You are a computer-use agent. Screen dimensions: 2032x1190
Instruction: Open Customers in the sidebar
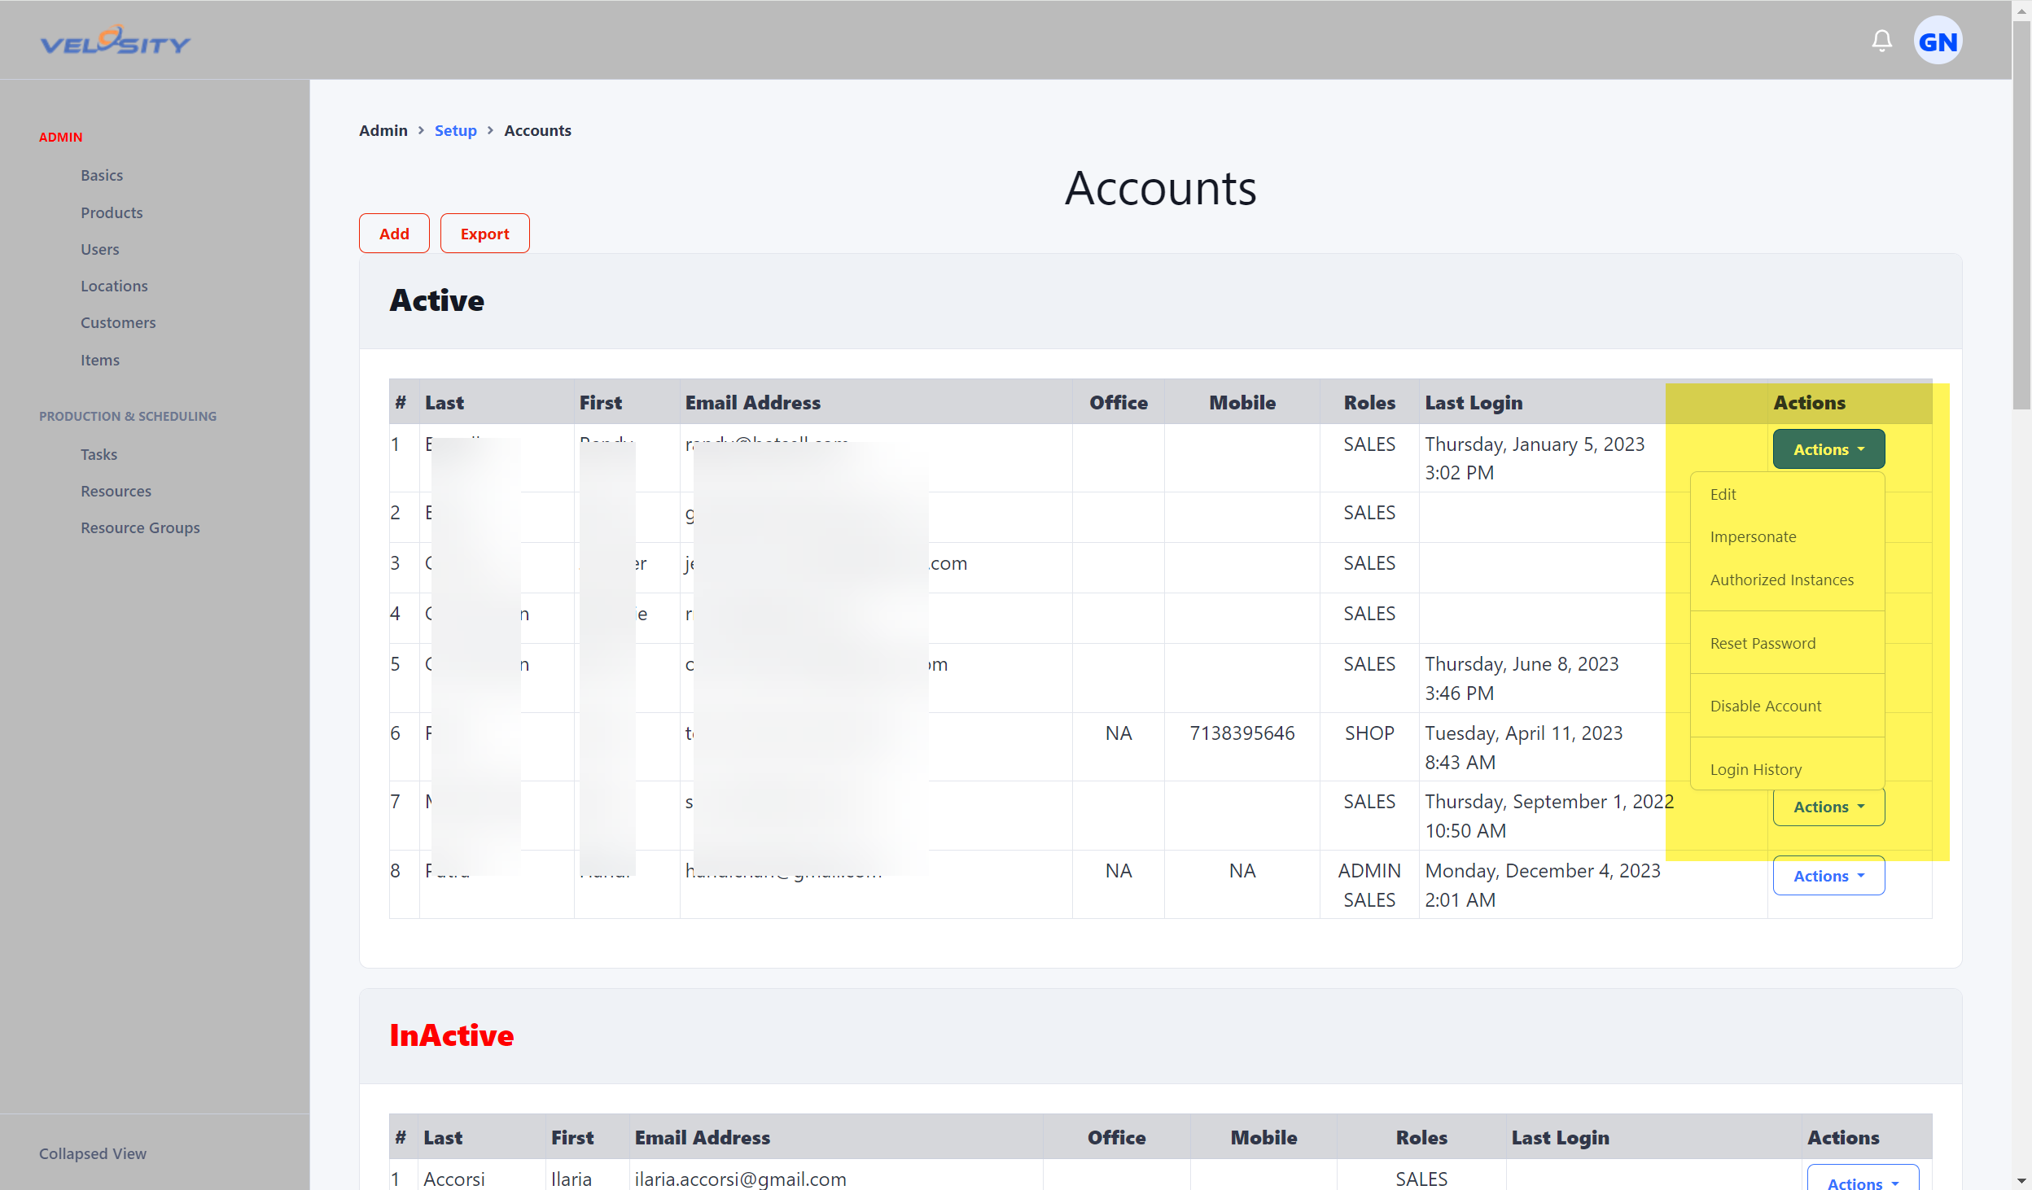118,322
